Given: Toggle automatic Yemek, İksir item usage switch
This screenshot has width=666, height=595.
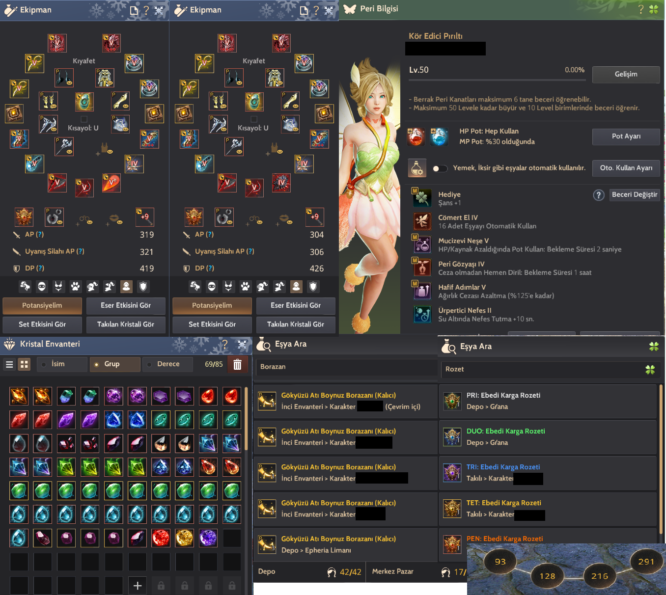Looking at the screenshot, I should pyautogui.click(x=440, y=168).
